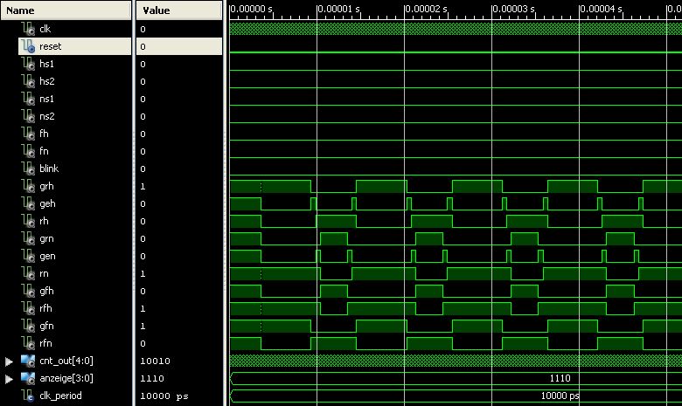Click the blink signal icon

tap(27, 169)
